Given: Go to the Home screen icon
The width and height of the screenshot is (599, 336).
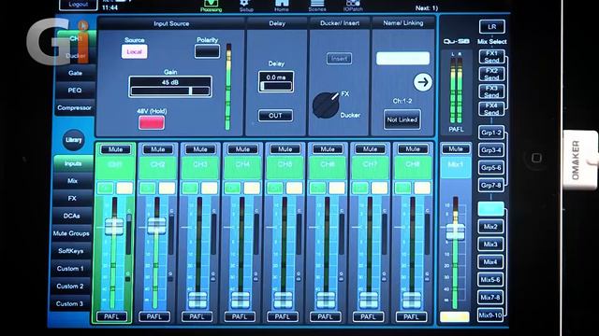Looking at the screenshot, I should (282, 6).
